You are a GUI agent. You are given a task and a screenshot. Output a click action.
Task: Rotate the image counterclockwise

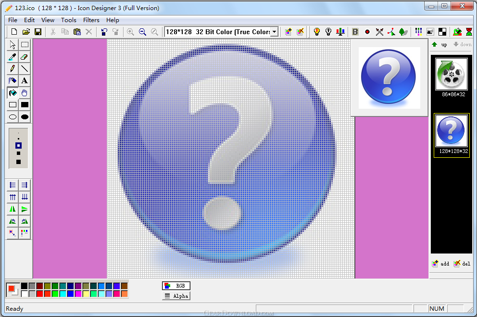click(13, 221)
